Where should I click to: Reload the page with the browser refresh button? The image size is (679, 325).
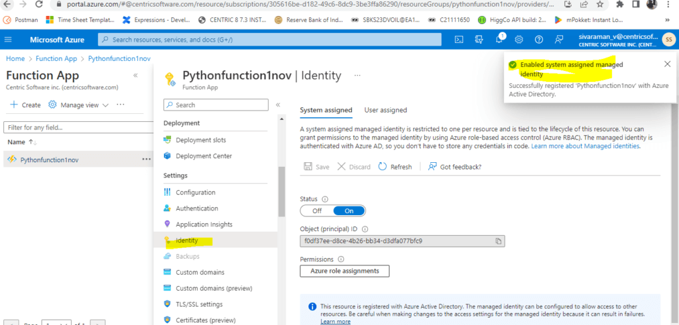(39, 5)
